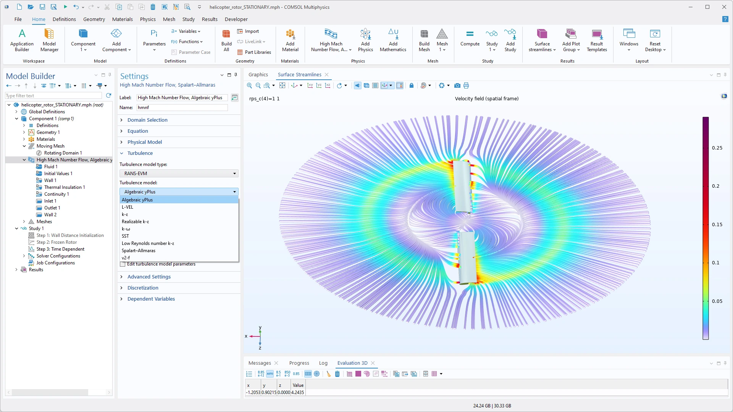Collapse the Study 1 tree node

tap(16, 229)
